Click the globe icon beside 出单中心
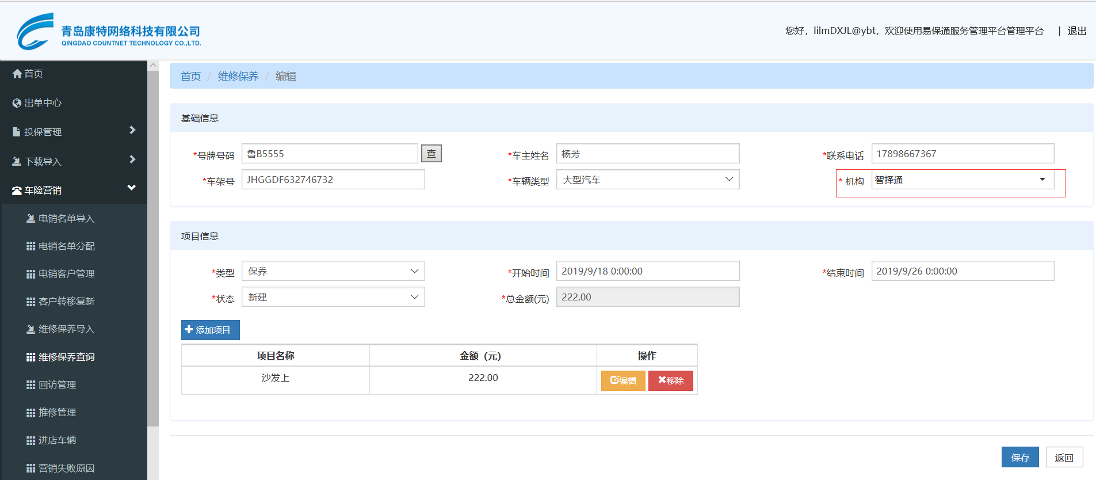1096x480 pixels. [x=17, y=103]
